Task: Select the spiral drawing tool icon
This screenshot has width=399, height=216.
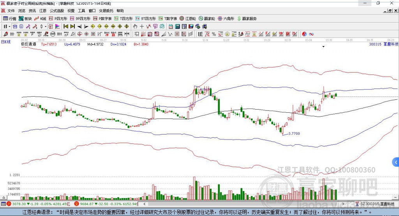Action: [39, 34]
